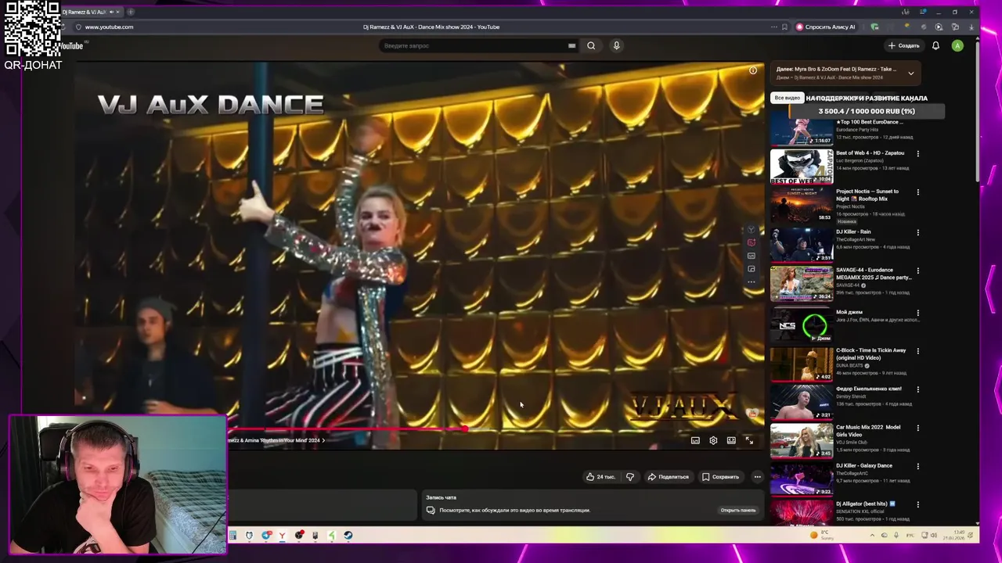1002x563 pixels.
Task: Open the video player settings gear
Action: pyautogui.click(x=713, y=440)
